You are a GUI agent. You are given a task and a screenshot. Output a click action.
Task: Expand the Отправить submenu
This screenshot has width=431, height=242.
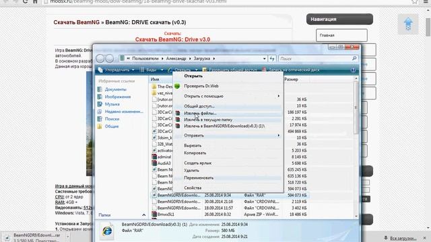pyautogui.click(x=278, y=136)
